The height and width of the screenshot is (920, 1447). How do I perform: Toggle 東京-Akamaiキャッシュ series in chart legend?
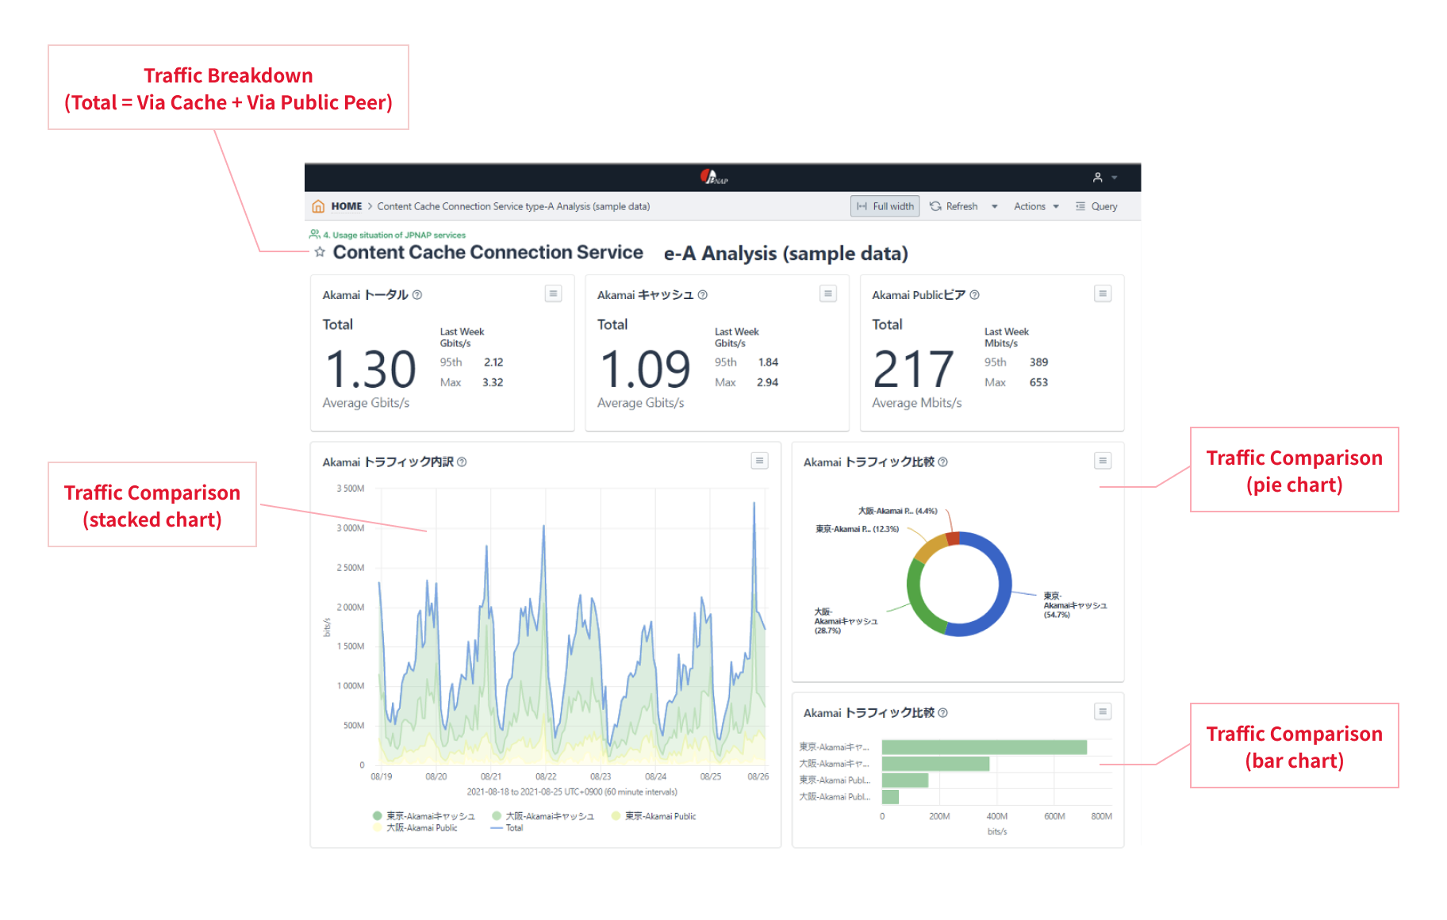click(x=429, y=816)
